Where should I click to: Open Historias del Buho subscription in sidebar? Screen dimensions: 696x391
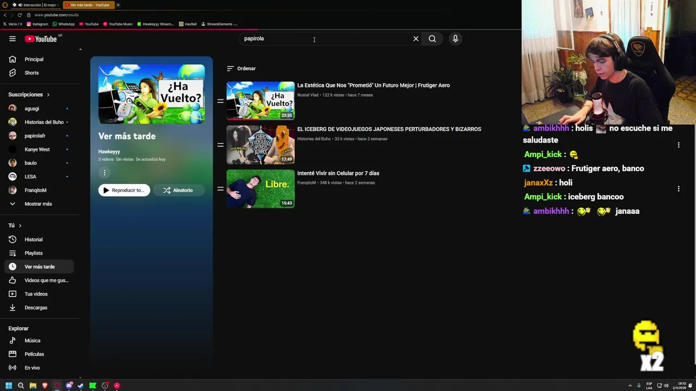coord(40,122)
